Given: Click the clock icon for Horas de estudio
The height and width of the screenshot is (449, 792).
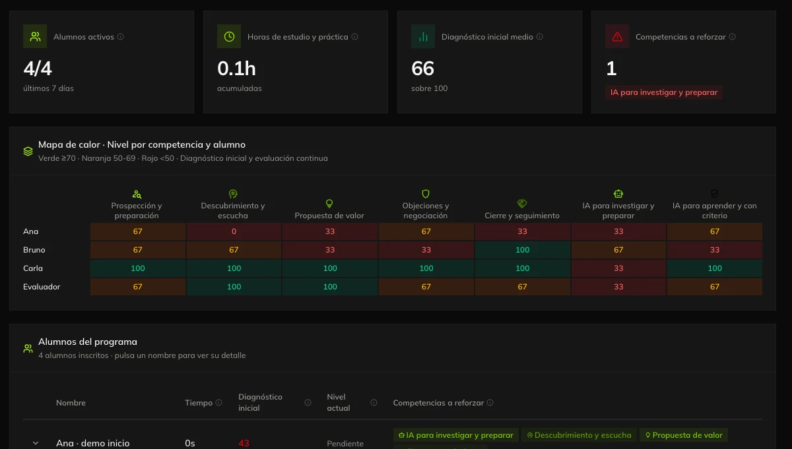Looking at the screenshot, I should point(229,37).
